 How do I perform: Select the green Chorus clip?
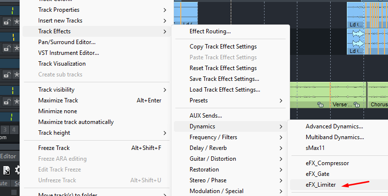click(377, 93)
